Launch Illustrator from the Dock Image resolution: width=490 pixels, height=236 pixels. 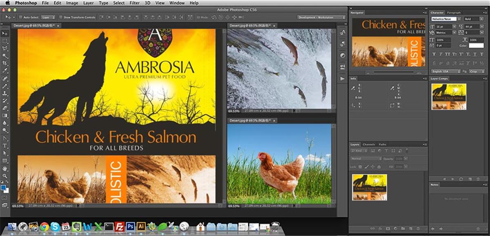tap(141, 227)
